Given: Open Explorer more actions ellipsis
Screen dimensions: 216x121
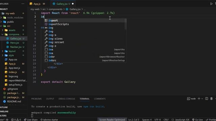Looking at the screenshot, I should point(23,4).
